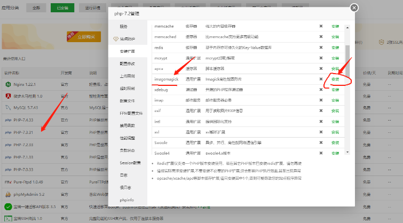Screen dimensions: 403x223
Task: Click the 立即购买 orange button
Action: tap(84, 37)
